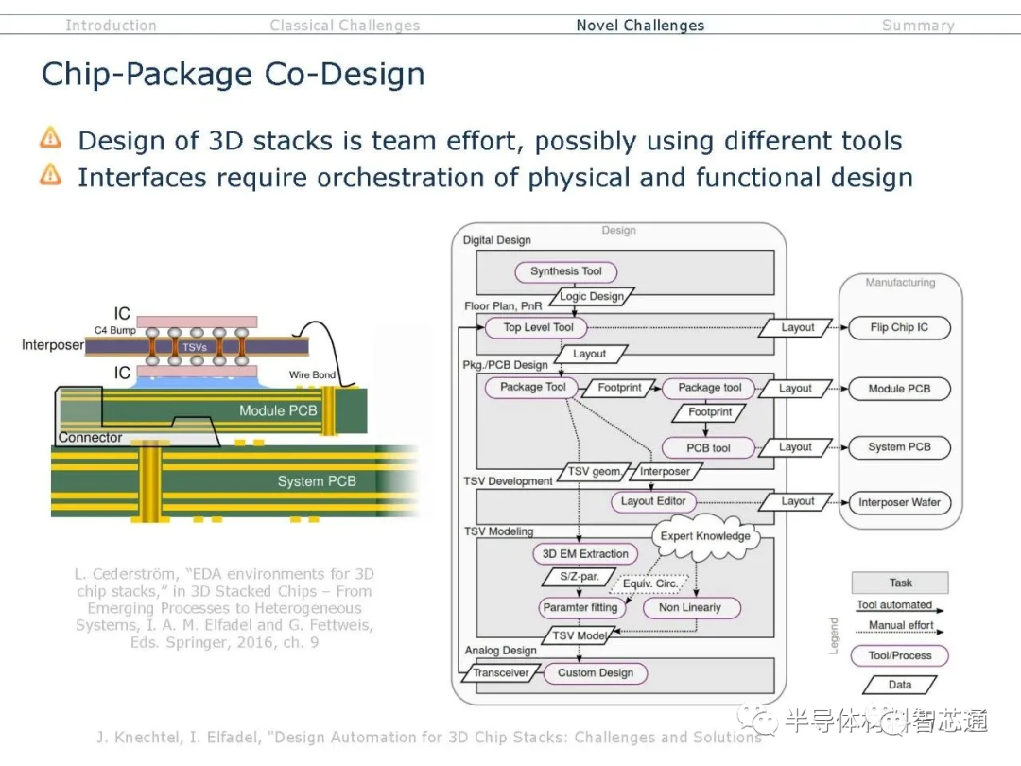
Task: Click the TSV Model data box
Action: click(x=579, y=635)
